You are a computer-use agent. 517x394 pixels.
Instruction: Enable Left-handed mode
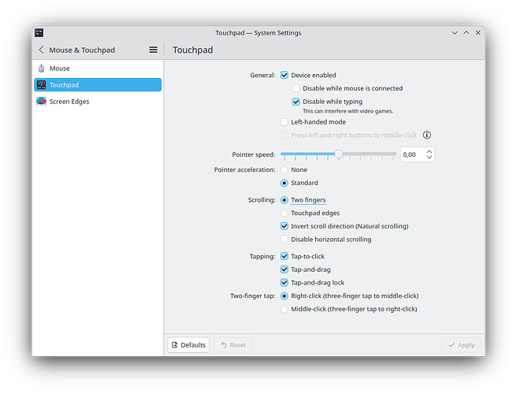coord(285,122)
